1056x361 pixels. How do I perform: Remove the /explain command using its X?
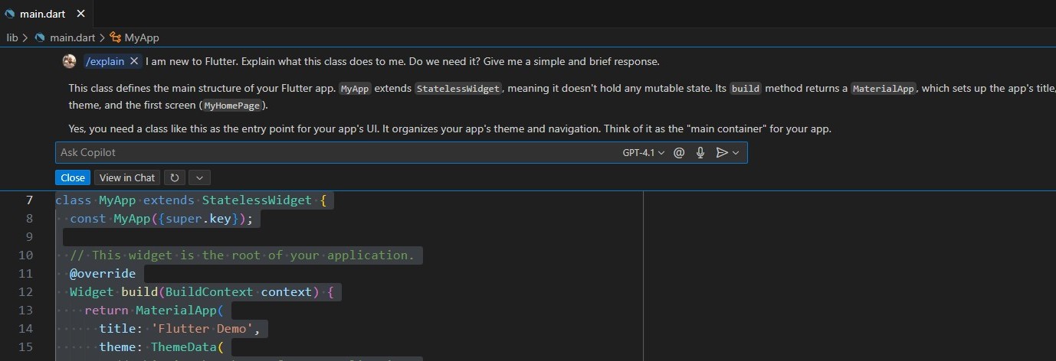[x=134, y=61]
